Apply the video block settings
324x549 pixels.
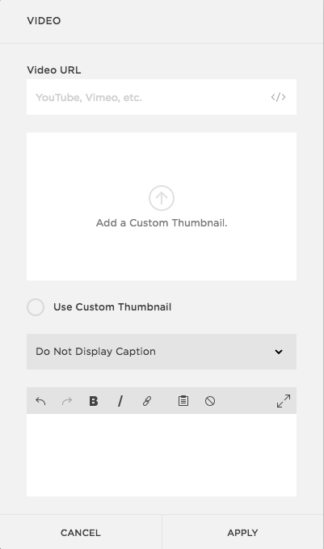click(x=242, y=533)
